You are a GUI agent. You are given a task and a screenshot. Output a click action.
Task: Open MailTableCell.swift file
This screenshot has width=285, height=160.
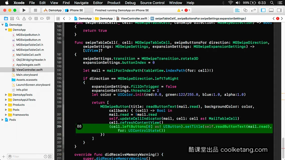pos(29,55)
